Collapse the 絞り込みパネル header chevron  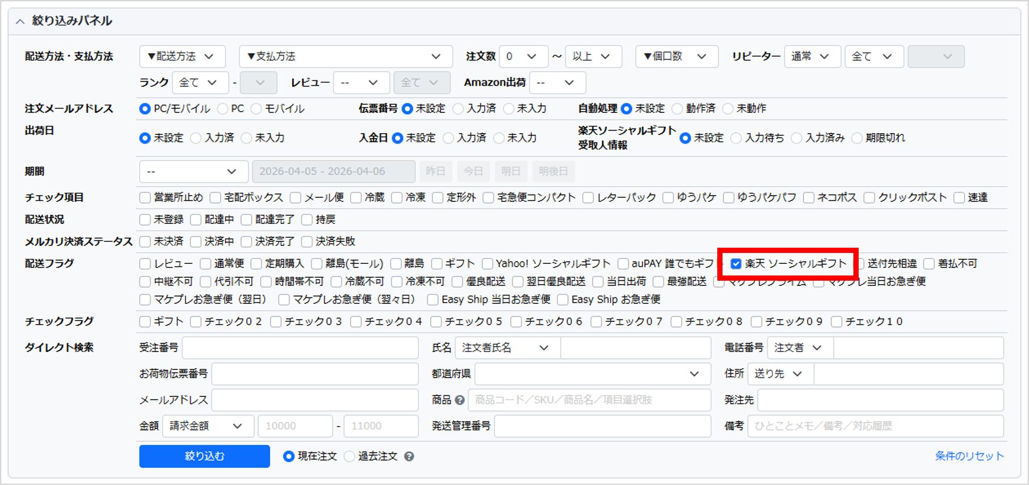pyautogui.click(x=20, y=21)
